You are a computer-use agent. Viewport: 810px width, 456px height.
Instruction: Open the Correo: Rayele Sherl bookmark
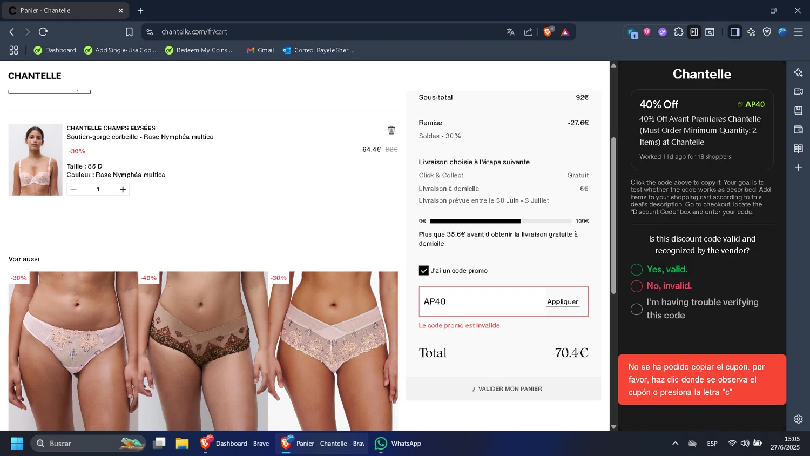[319, 50]
